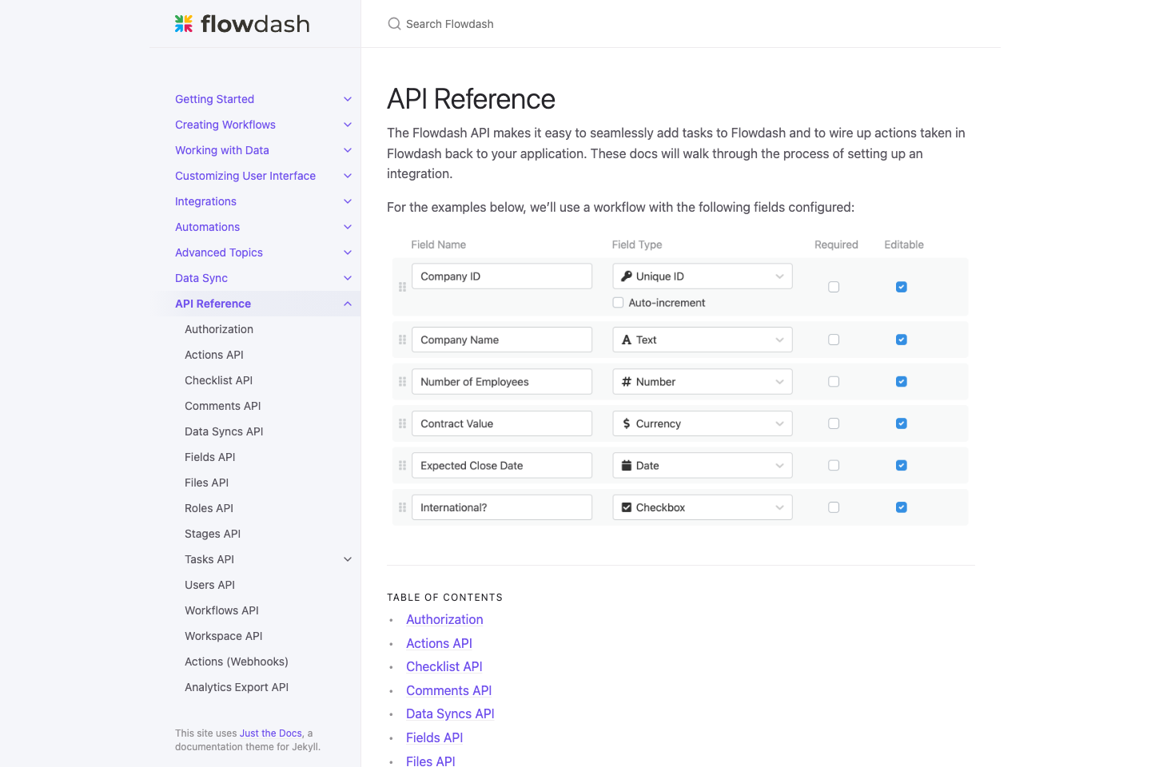This screenshot has height=767, width=1151.
Task: Click the Flowdash logo icon
Action: (182, 23)
